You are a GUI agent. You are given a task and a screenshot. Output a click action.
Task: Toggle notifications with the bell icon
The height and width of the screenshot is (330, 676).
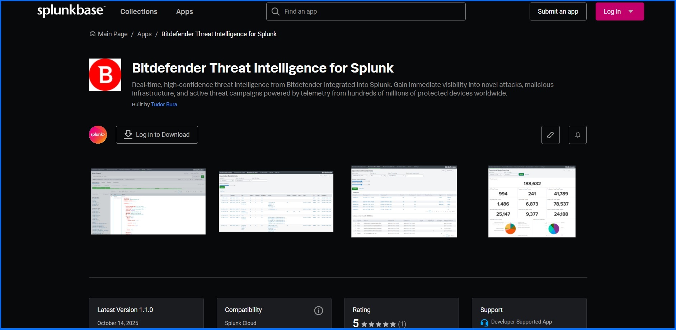point(577,135)
